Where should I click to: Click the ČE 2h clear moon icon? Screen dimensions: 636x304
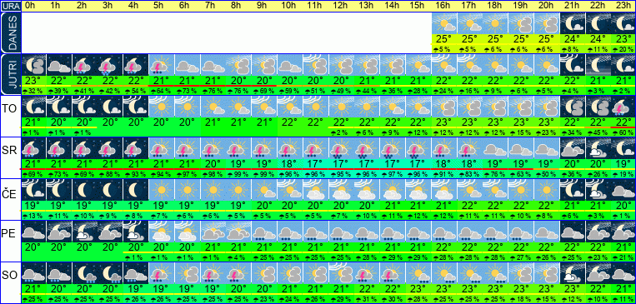(84, 190)
